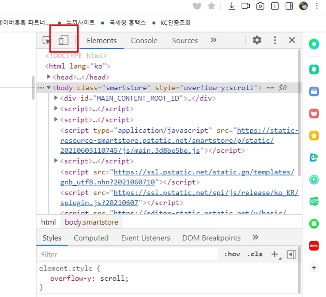
Task: Expand the second collapsed script node
Action: (x=56, y=120)
